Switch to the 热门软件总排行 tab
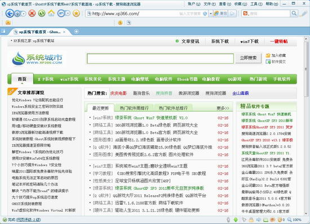 click(173, 108)
